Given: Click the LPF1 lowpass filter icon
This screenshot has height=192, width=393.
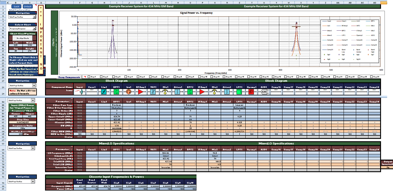Looking at the screenshot, I should 239,92.
